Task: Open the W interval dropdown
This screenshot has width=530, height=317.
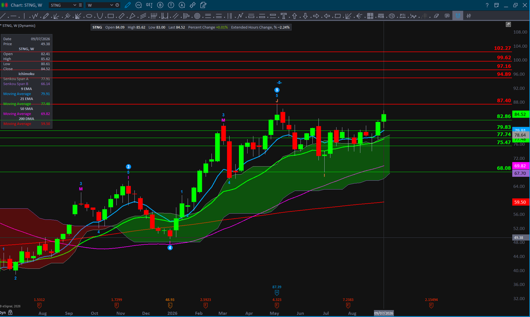Action: pyautogui.click(x=112, y=5)
